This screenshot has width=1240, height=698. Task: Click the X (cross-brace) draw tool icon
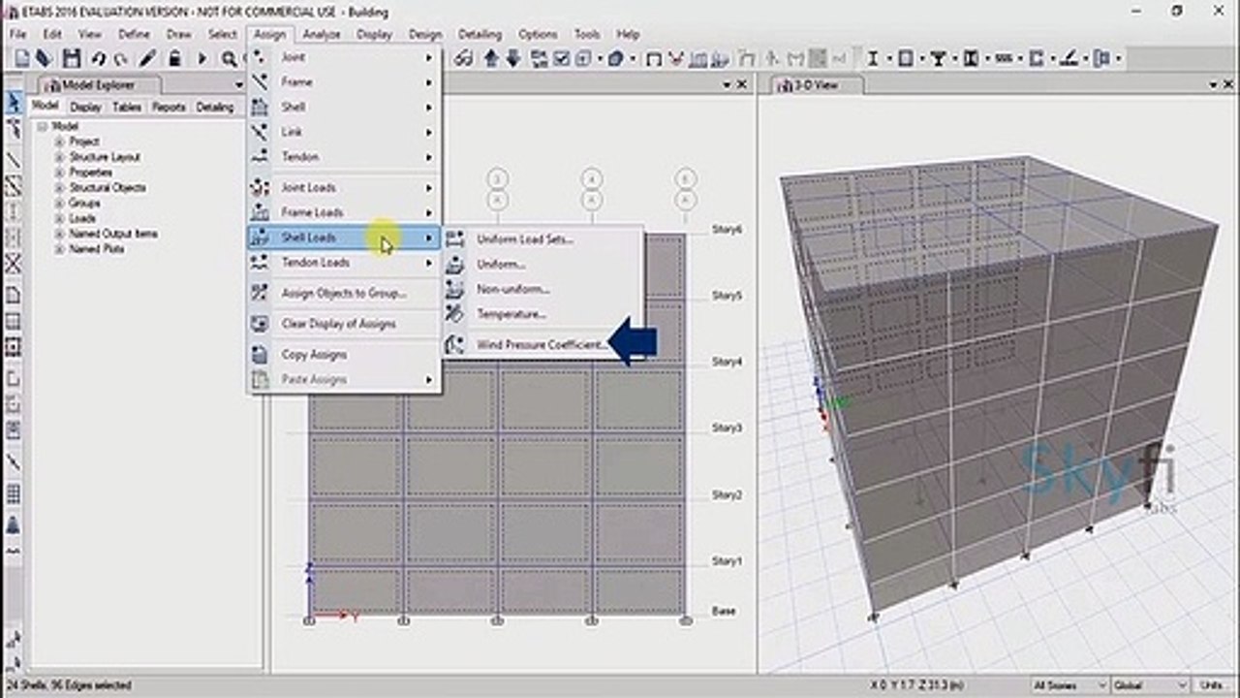coord(14,263)
